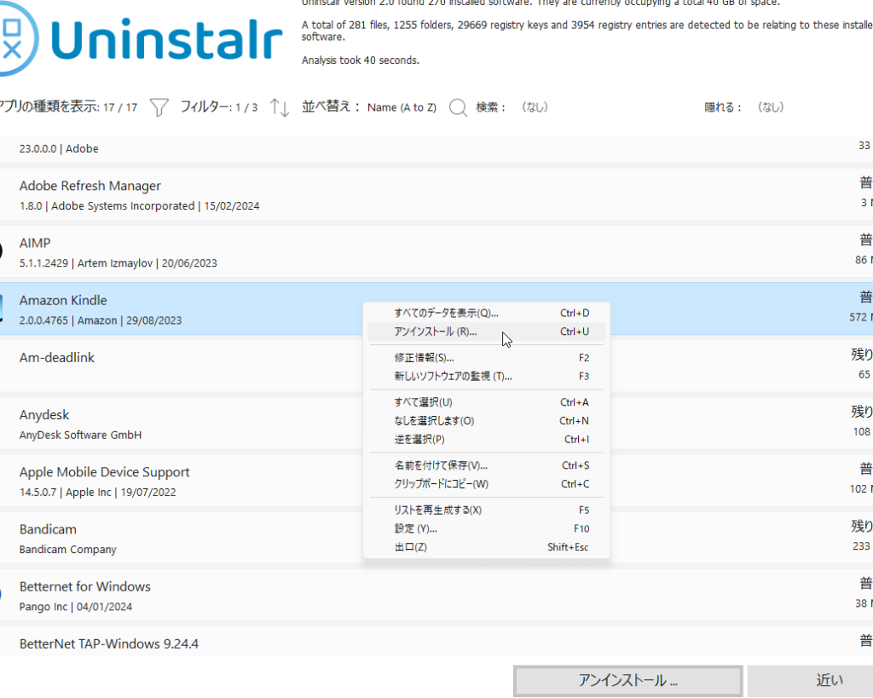This screenshot has width=873, height=698.
Task: Select the Betternet for Windows row
Action: click(436, 596)
